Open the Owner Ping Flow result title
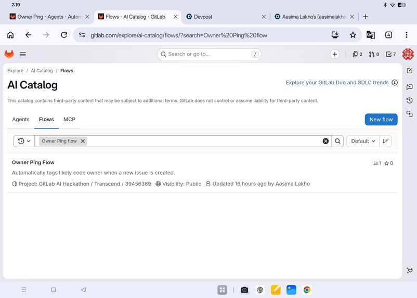 (x=33, y=162)
